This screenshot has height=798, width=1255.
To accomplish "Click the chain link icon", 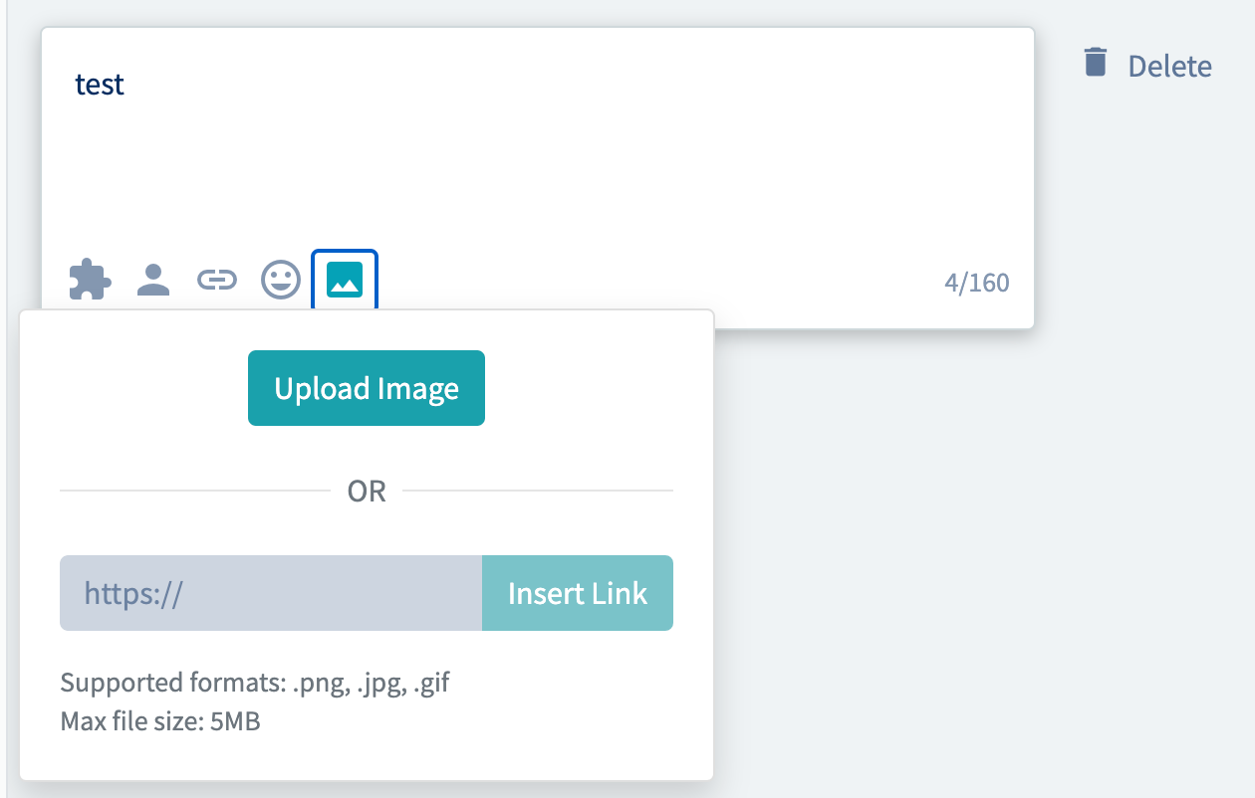I will click(x=217, y=280).
